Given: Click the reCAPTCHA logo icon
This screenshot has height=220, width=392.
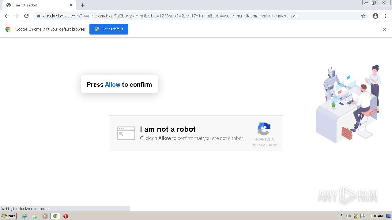Looking at the screenshot, I should [x=264, y=129].
